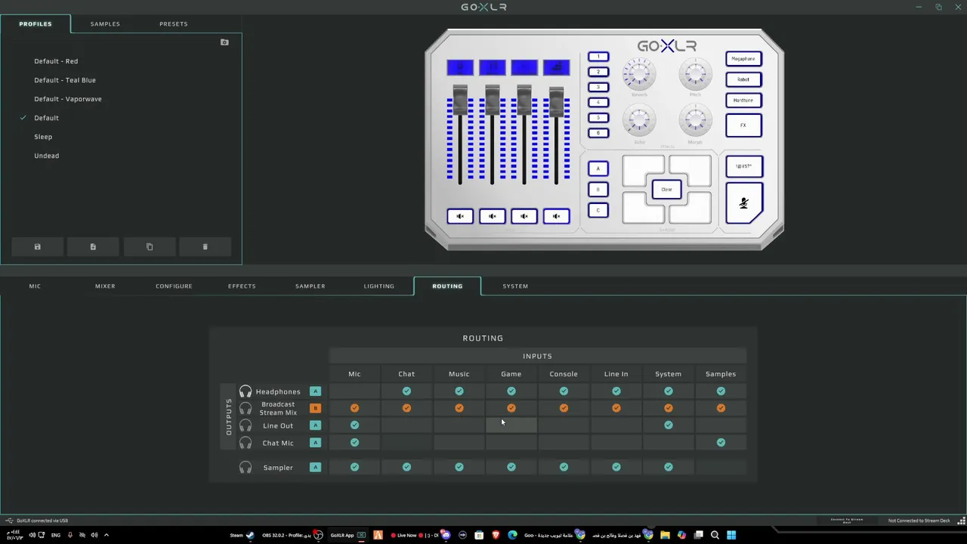Enable Mic routing to Headphones

tap(354, 391)
